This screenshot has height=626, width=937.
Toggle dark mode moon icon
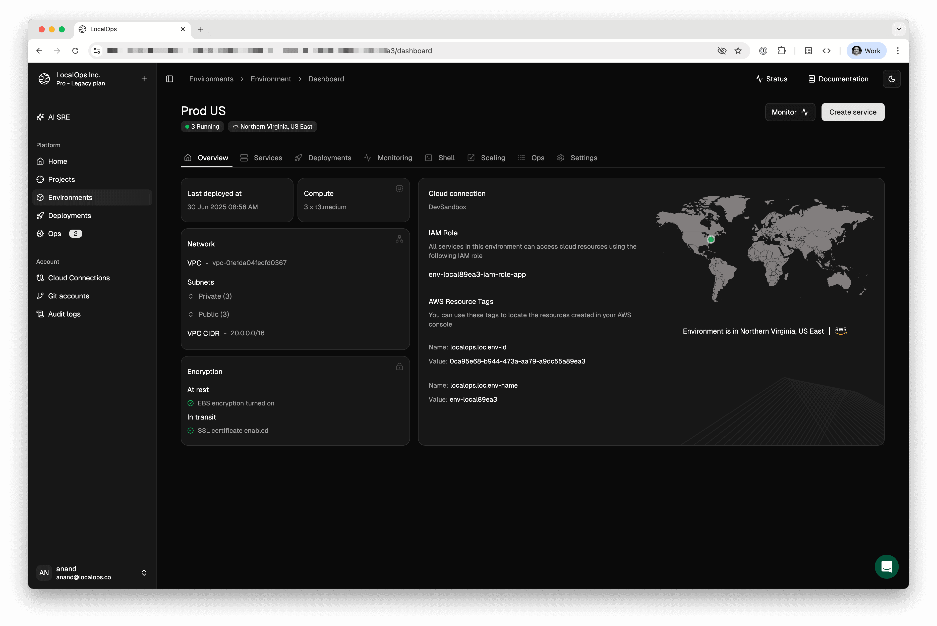[x=892, y=79]
